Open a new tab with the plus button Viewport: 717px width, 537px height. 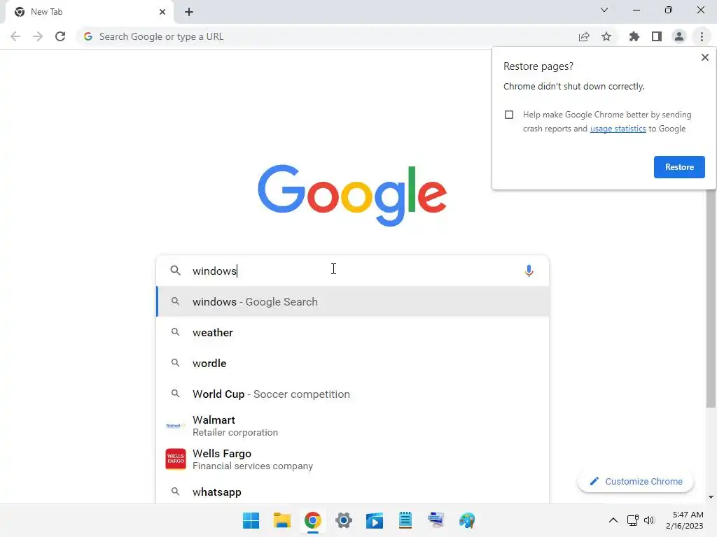click(189, 12)
